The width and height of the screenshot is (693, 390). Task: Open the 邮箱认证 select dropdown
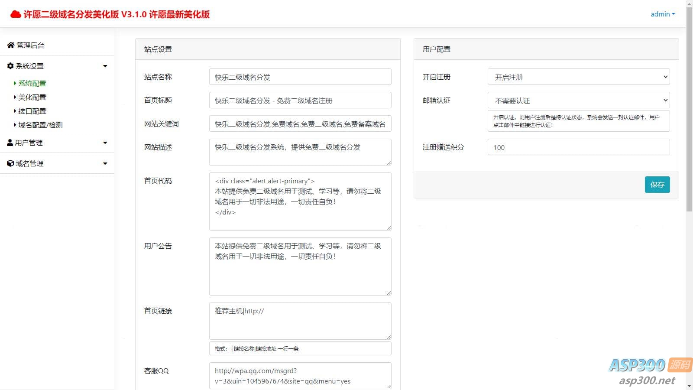pos(578,101)
